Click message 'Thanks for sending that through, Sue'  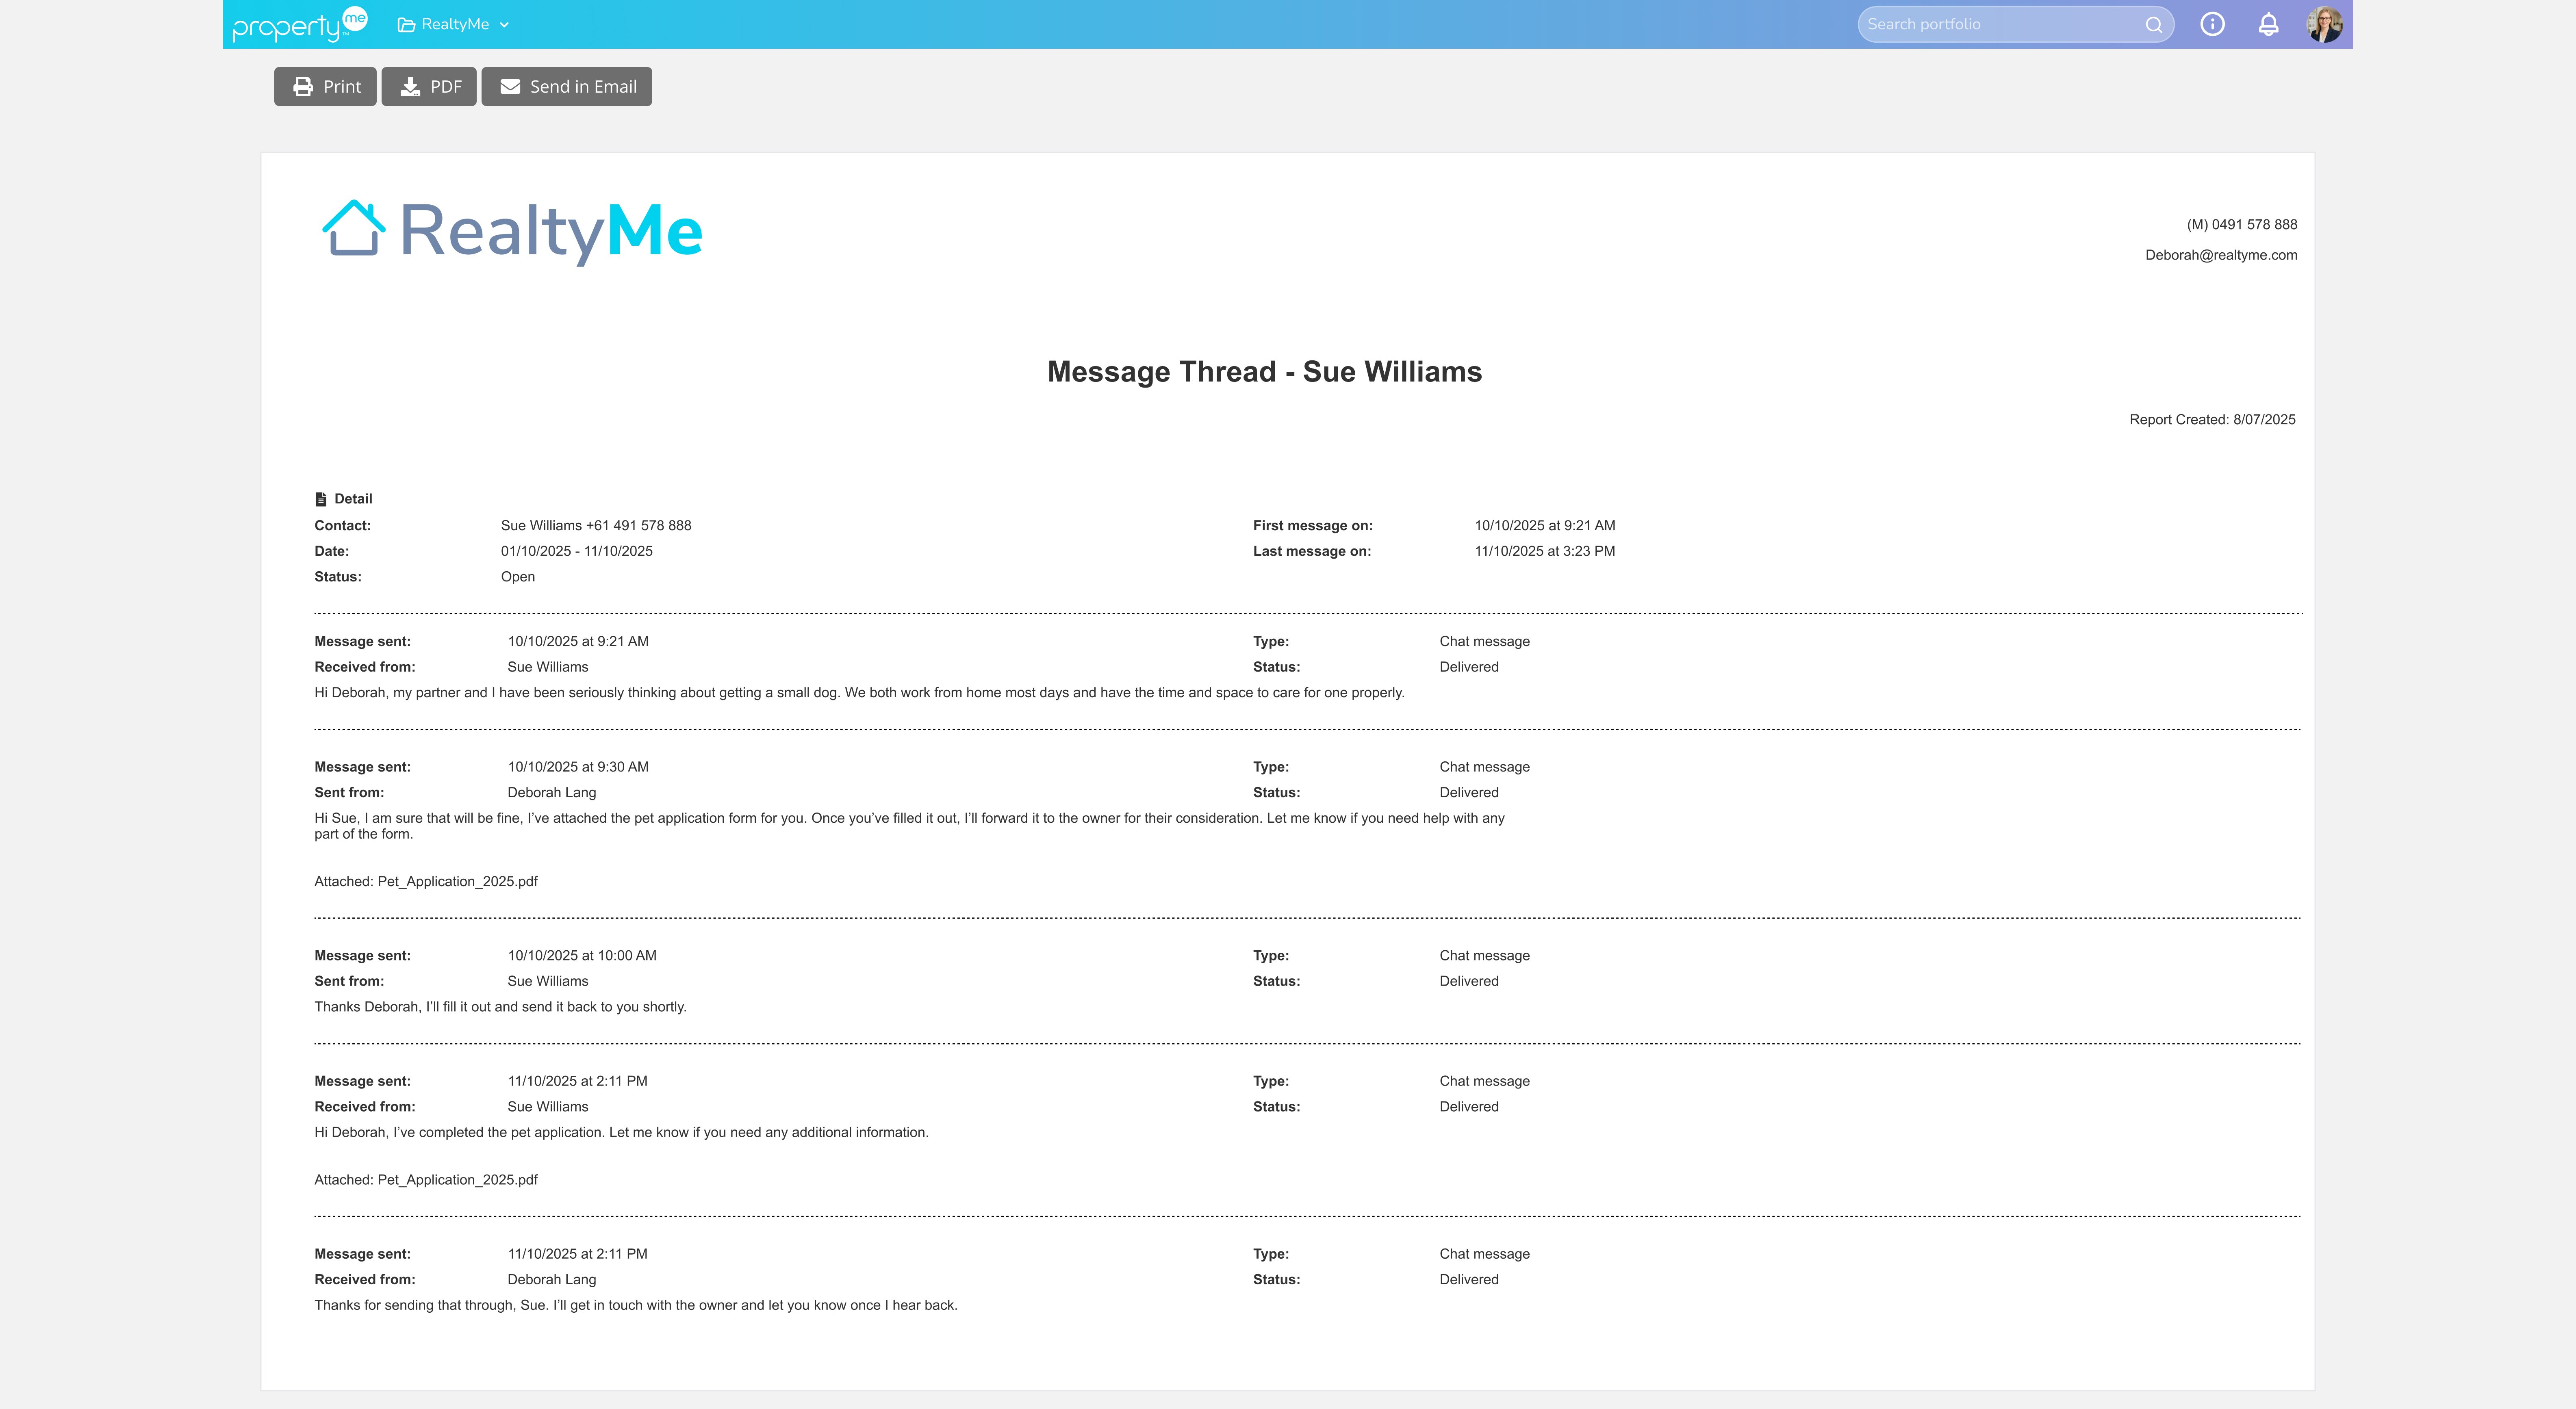636,1305
